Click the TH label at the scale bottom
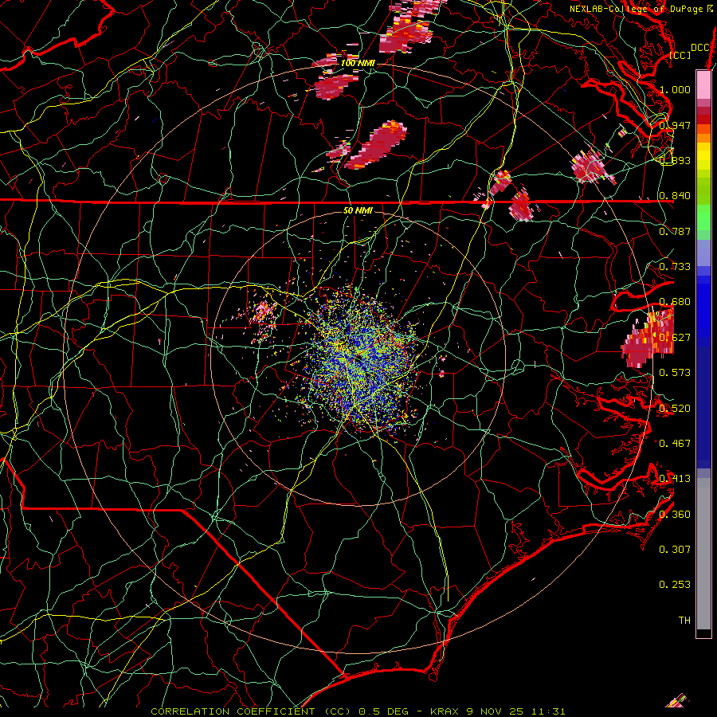This screenshot has width=717, height=717. pos(684,621)
